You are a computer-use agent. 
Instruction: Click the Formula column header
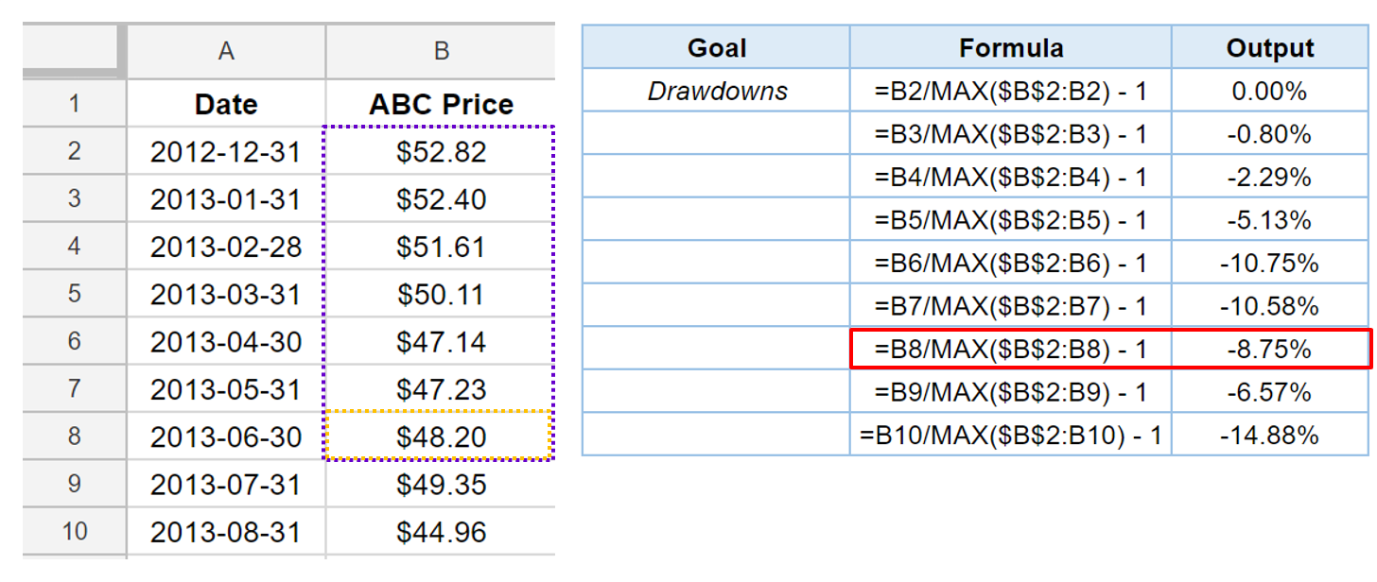(1011, 48)
